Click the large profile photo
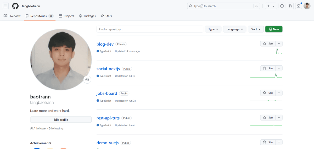 coord(61,60)
